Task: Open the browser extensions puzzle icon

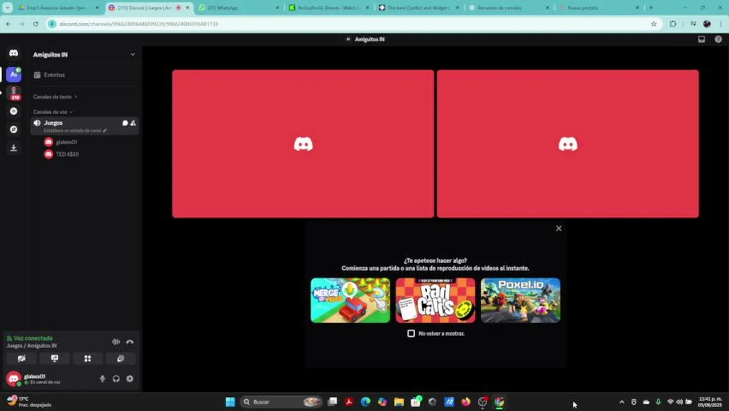Action: (673, 24)
